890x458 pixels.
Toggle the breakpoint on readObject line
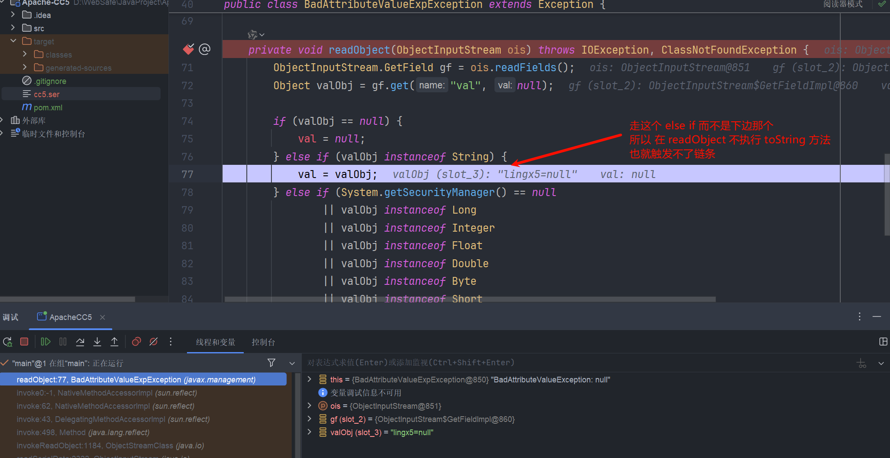tap(188, 49)
